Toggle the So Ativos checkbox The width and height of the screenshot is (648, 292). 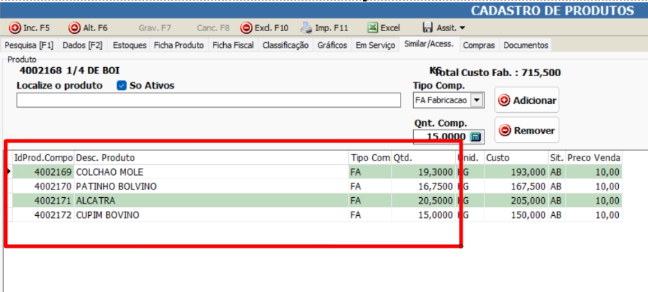point(121,86)
